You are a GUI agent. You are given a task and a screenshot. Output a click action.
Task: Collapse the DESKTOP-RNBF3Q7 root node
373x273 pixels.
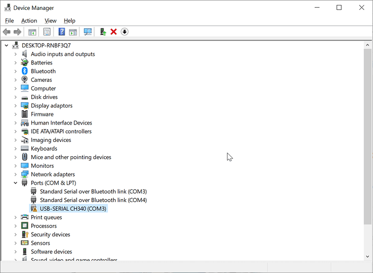point(7,45)
